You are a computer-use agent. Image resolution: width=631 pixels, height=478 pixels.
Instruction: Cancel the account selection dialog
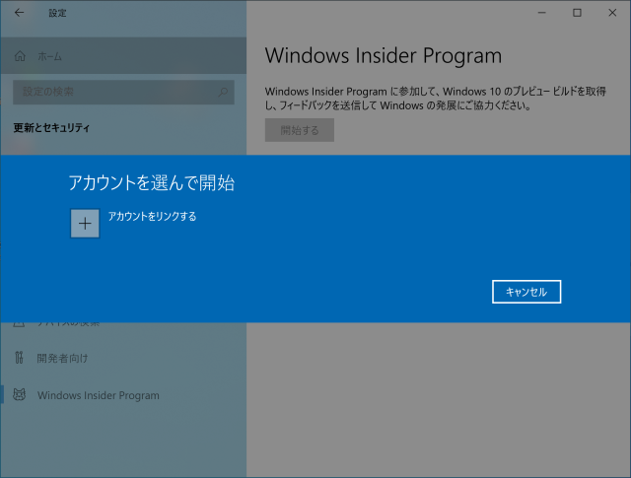pos(526,292)
